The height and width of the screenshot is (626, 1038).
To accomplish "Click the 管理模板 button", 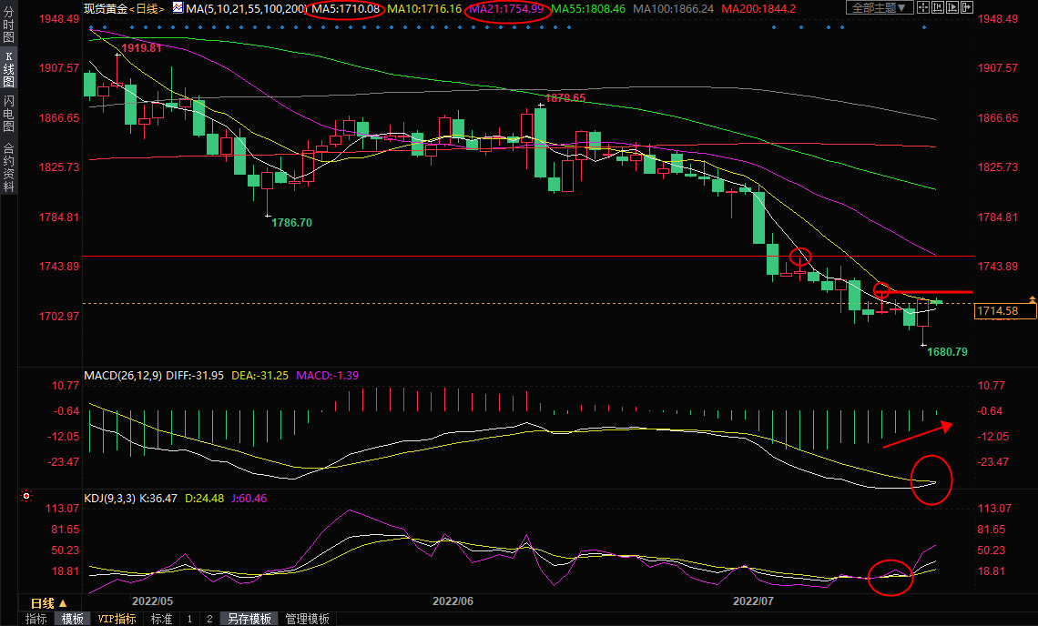I will tap(308, 619).
